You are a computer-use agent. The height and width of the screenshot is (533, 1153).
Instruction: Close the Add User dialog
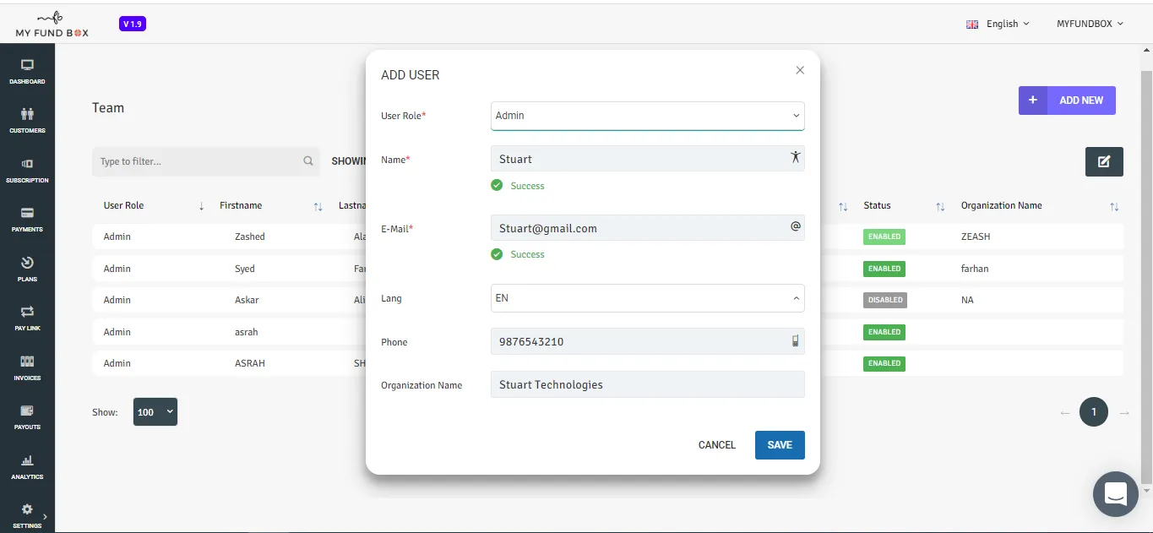(800, 70)
